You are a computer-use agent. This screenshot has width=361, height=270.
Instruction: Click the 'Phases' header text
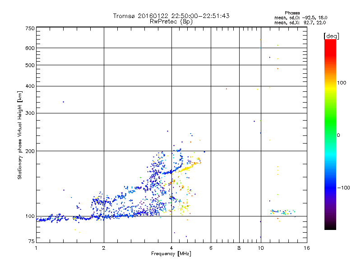pos(292,13)
